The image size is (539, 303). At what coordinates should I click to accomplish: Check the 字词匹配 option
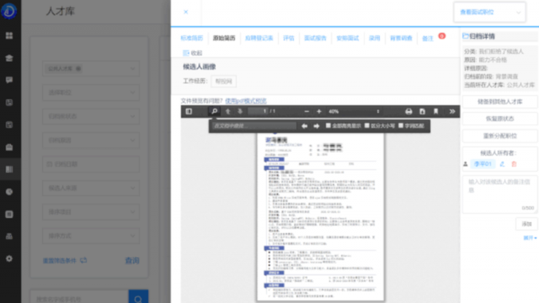pyautogui.click(x=401, y=125)
